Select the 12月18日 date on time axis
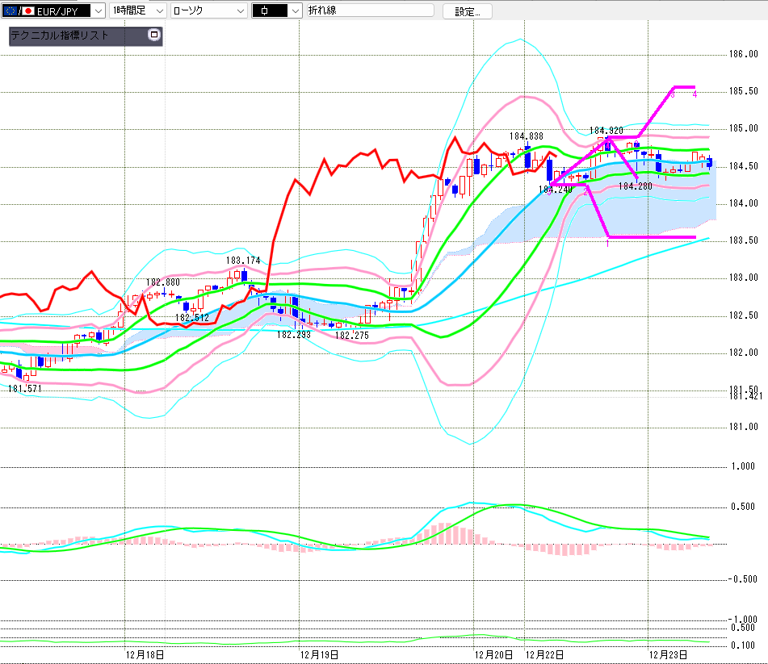Screen dimensions: 768x664 pyautogui.click(x=146, y=654)
